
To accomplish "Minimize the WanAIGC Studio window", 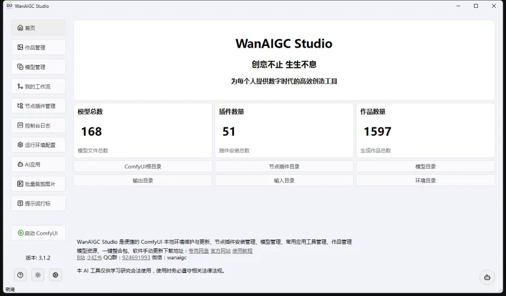I will 458,6.
